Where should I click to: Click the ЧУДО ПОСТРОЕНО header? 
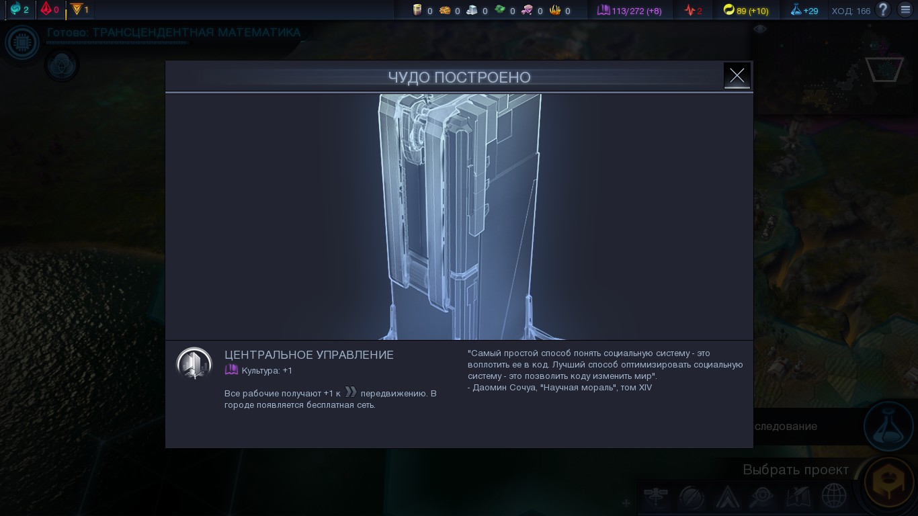(459, 77)
